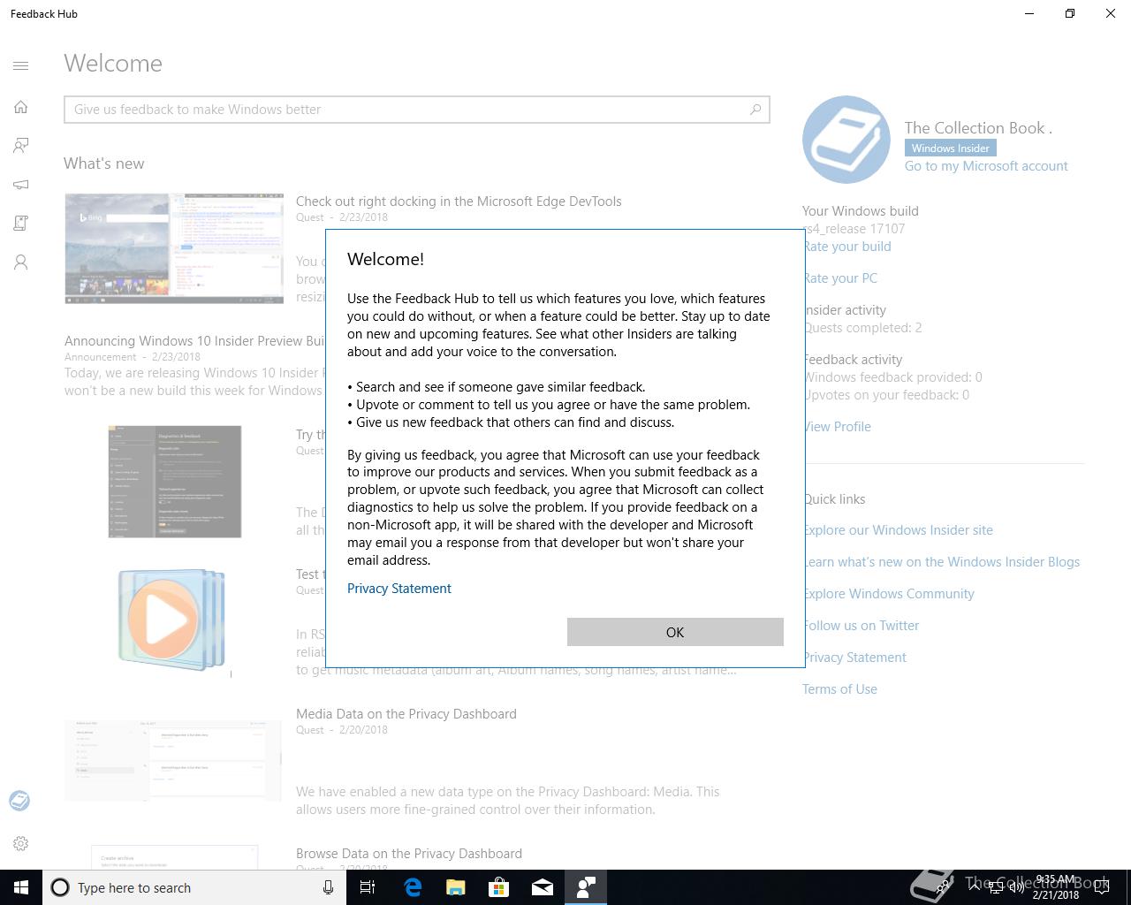1131x905 pixels.
Task: Click Windows Insider badge
Action: pos(951,148)
